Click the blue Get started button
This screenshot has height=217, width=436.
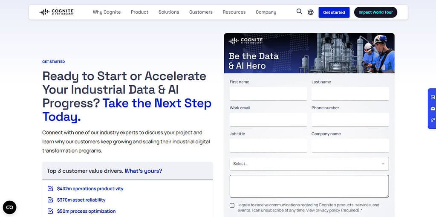tap(334, 12)
